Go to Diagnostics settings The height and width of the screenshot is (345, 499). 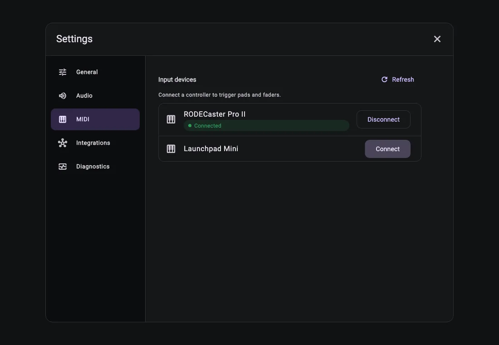(95, 166)
